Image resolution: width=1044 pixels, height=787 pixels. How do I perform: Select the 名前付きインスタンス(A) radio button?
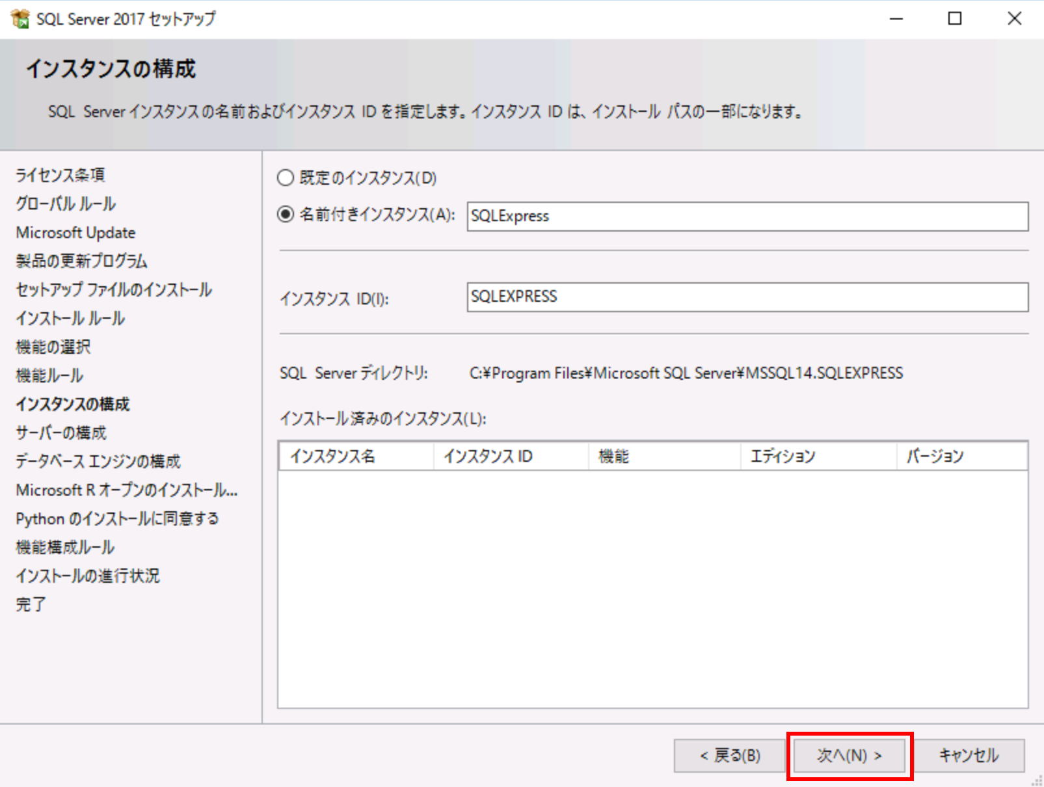(286, 214)
